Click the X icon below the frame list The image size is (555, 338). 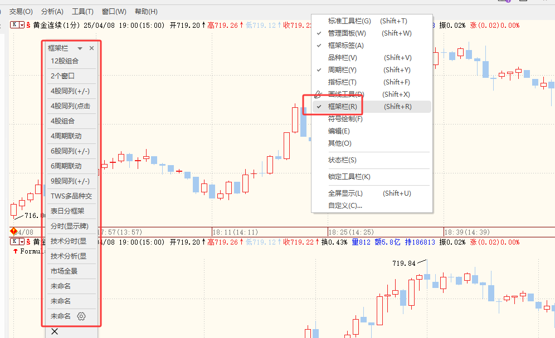[x=55, y=331]
